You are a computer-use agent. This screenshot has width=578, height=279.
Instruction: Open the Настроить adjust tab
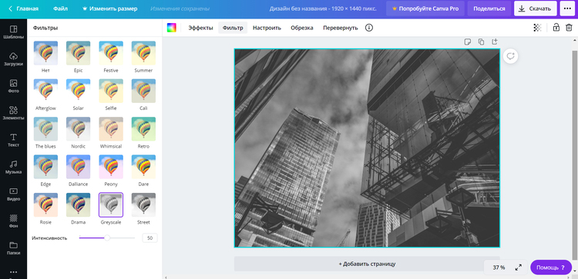267,28
